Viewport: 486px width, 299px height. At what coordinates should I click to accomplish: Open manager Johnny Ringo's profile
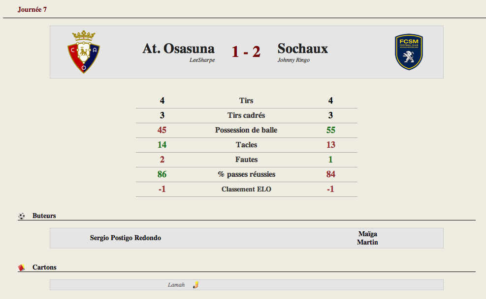click(293, 60)
